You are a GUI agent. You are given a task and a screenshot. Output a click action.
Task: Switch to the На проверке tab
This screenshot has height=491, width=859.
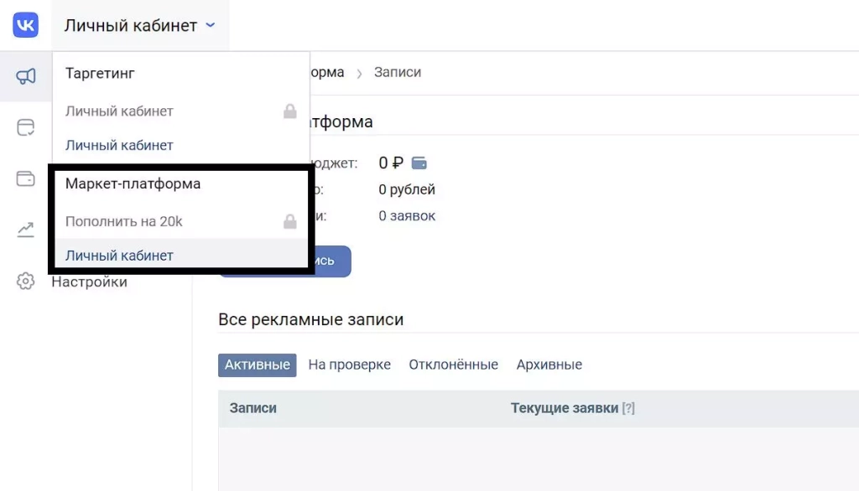pyautogui.click(x=350, y=365)
